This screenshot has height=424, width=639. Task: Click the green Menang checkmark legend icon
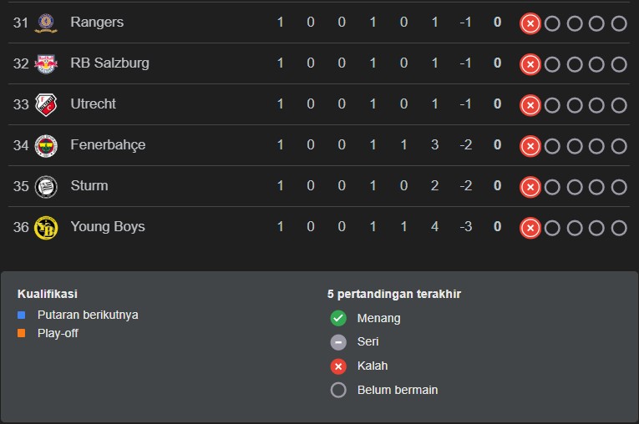click(338, 318)
